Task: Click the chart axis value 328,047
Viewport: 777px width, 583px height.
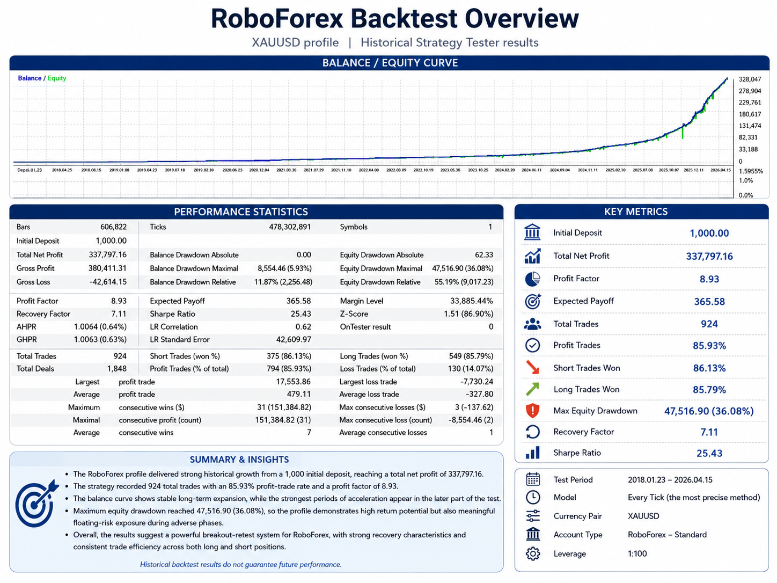Action: tap(750, 79)
